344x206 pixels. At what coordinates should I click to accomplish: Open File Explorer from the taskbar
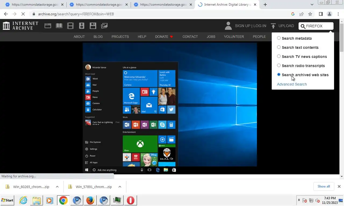(x=37, y=200)
